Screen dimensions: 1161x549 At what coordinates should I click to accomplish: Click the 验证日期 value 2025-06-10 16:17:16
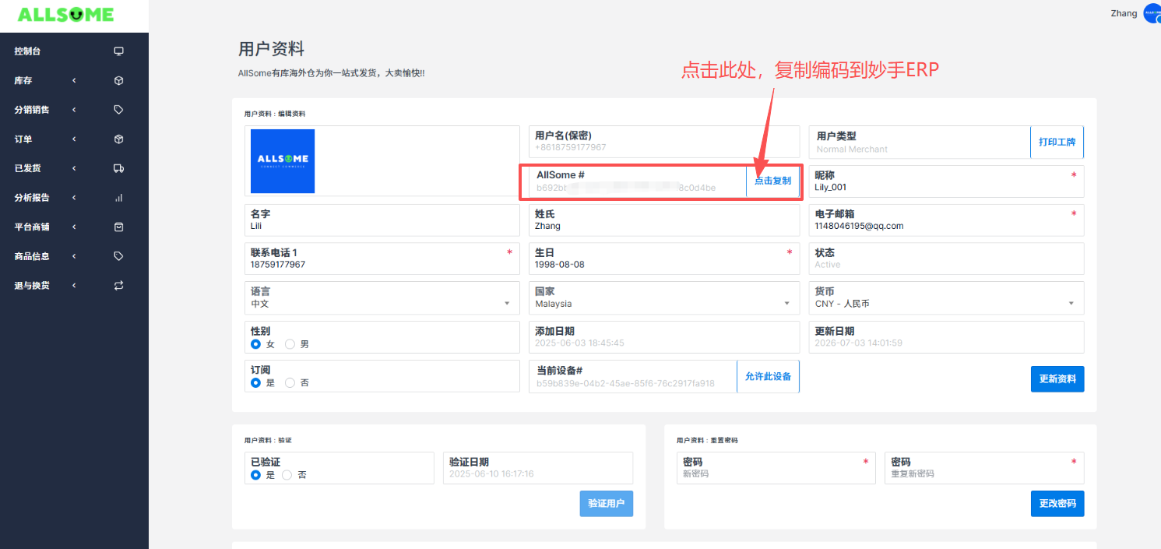pos(491,473)
